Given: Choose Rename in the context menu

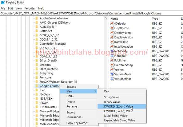Looking at the screenshot, I should (78, 106).
